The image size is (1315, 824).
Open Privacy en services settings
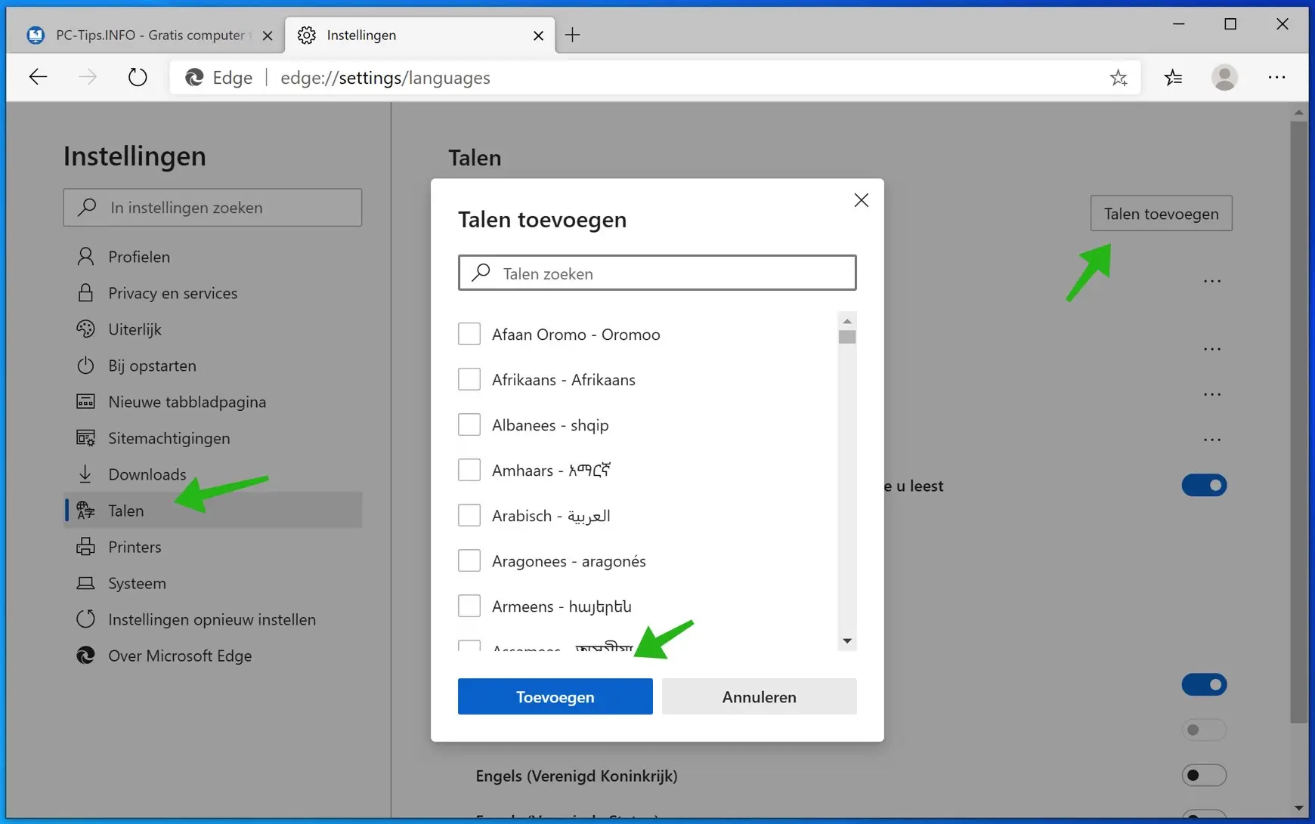(x=212, y=293)
